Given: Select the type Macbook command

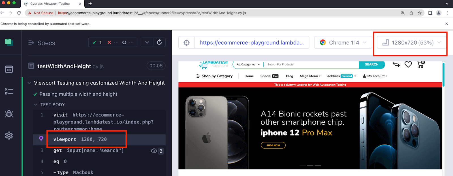Looking at the screenshot, I should [x=99, y=172].
